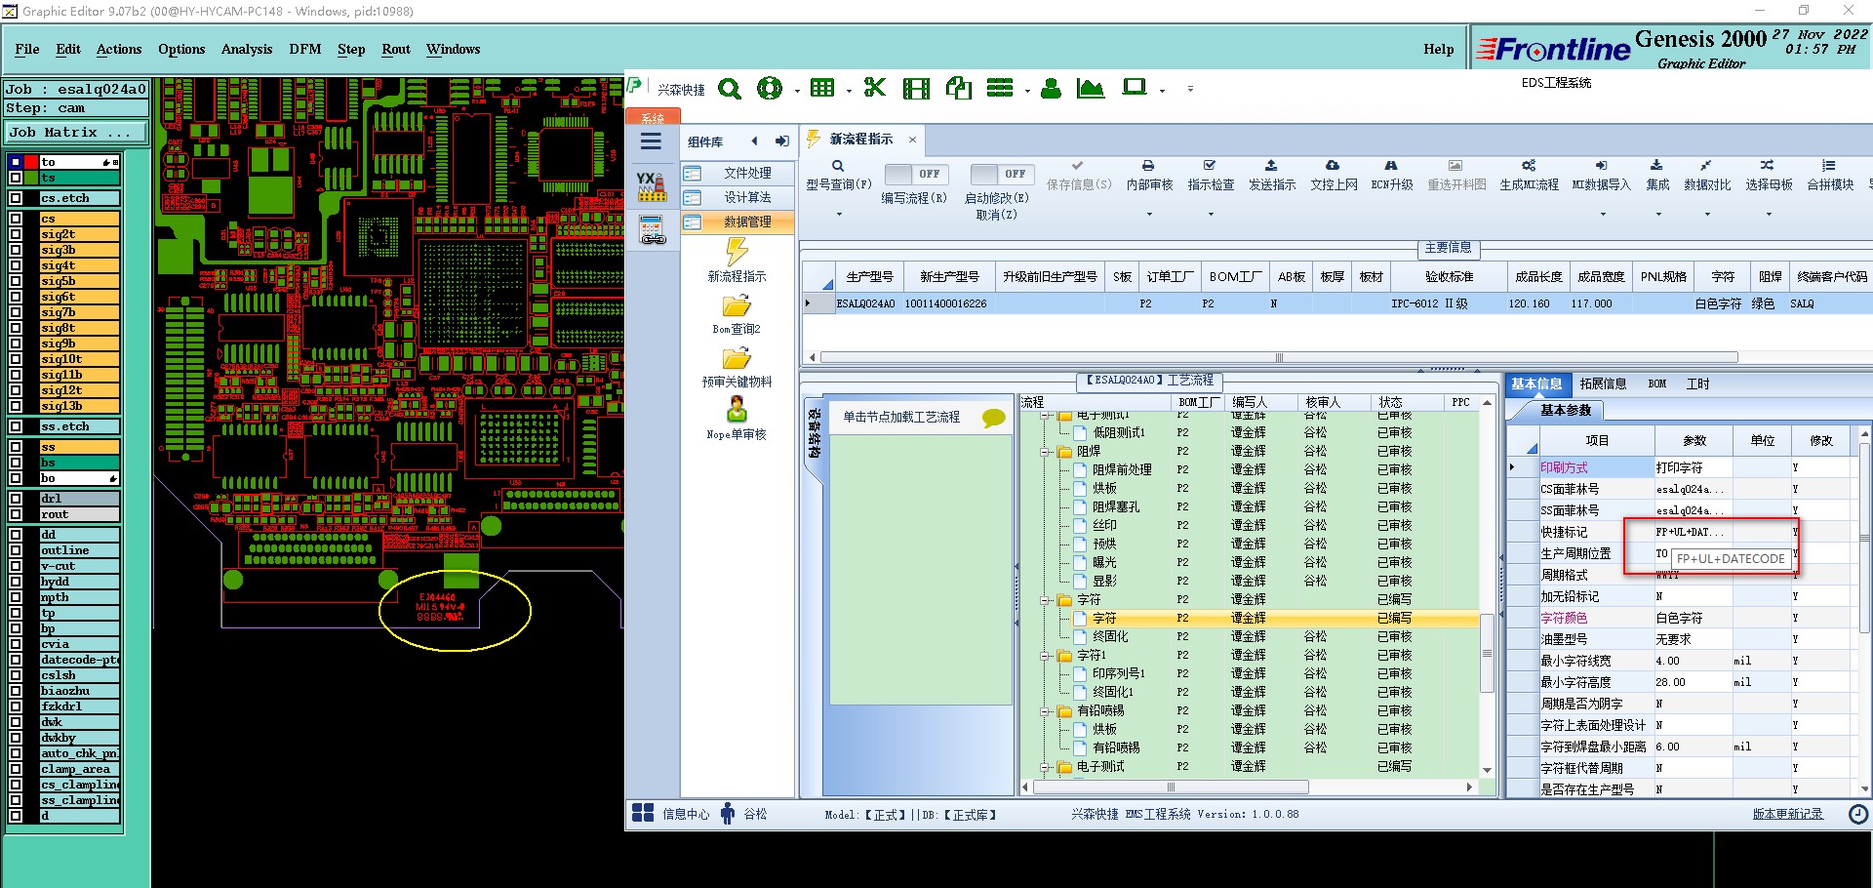Screen dimensions: 1873x888
Task: Click the green person user icon
Action: click(1051, 89)
